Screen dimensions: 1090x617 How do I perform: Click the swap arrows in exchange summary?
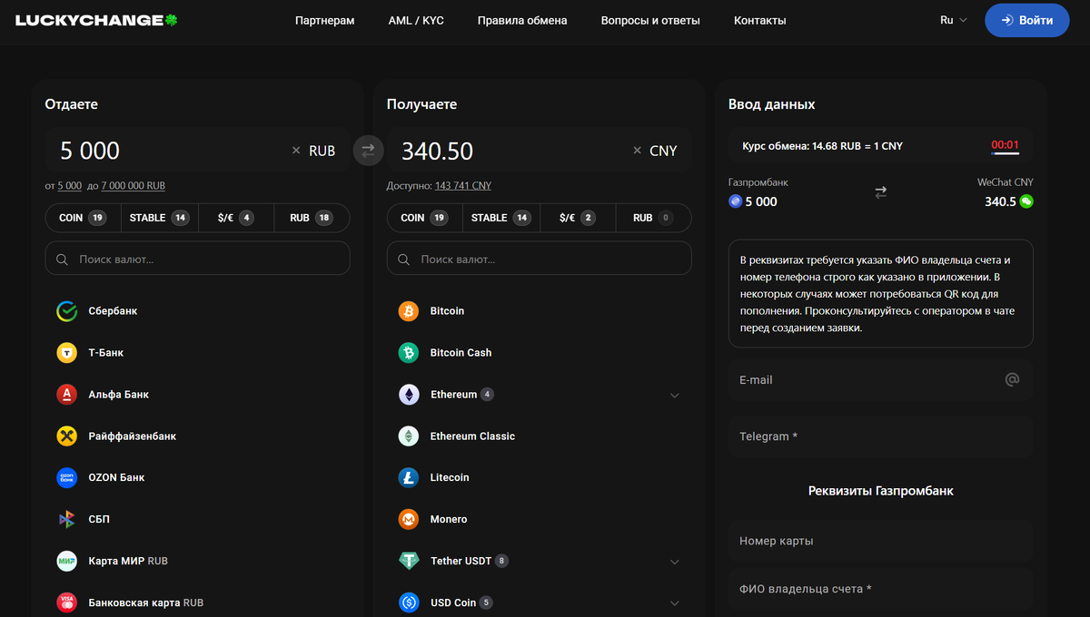880,192
